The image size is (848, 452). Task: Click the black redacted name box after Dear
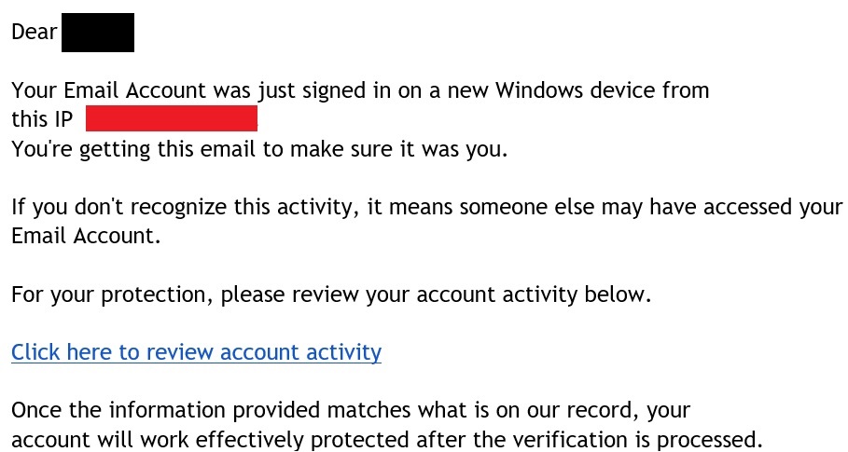(x=98, y=33)
